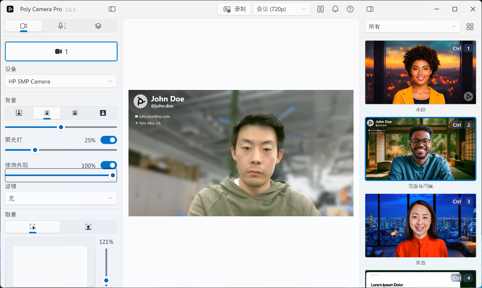This screenshot has height=288, width=482.
Task: Select the no-background-effect icon
Action: [x=19, y=113]
